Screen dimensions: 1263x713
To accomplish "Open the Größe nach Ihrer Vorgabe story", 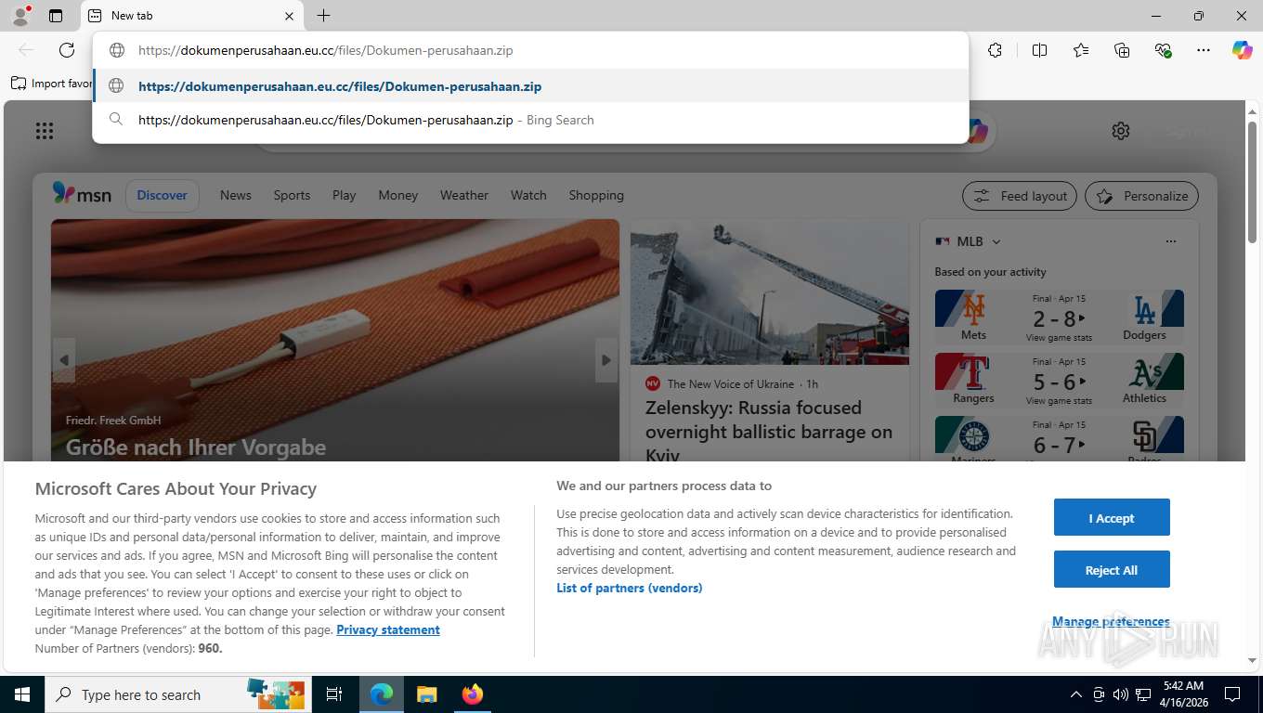I will [x=196, y=447].
